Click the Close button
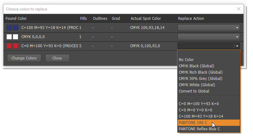Image resolution: width=253 pixels, height=140 pixels. (57, 58)
